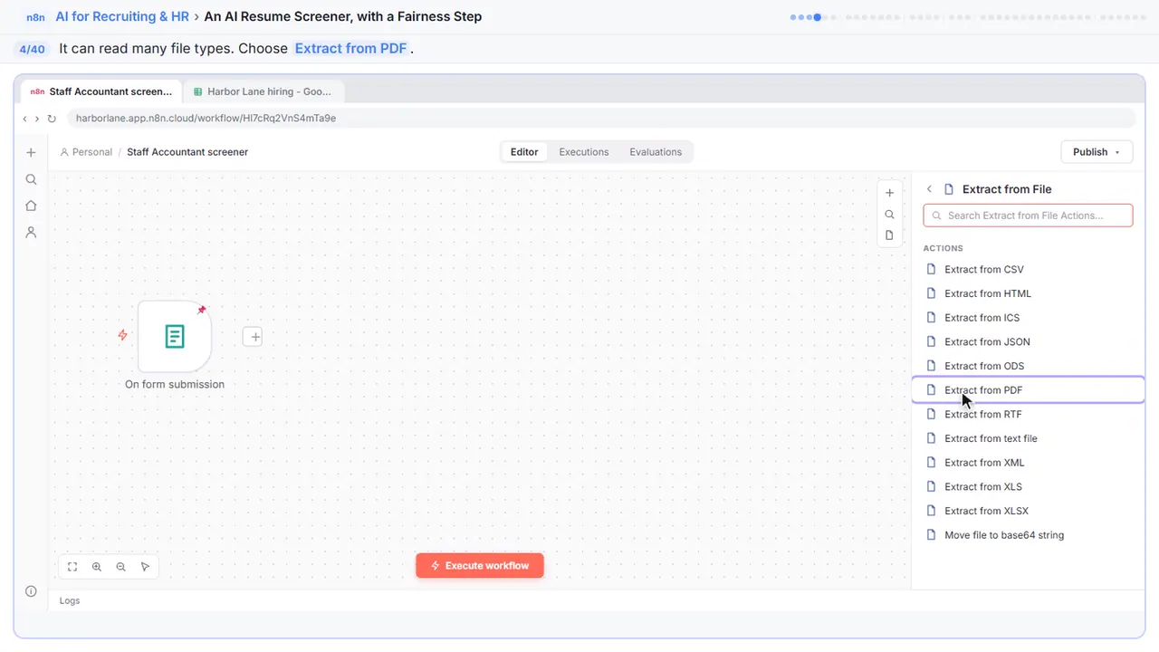This screenshot has height=652, width=1159.
Task: Switch to the Editor tab
Action: pyautogui.click(x=524, y=152)
